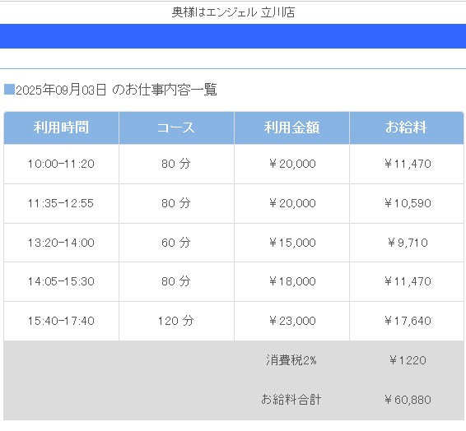
Task: Select the 14:05-15:30 time cell
Action: [x=61, y=281]
